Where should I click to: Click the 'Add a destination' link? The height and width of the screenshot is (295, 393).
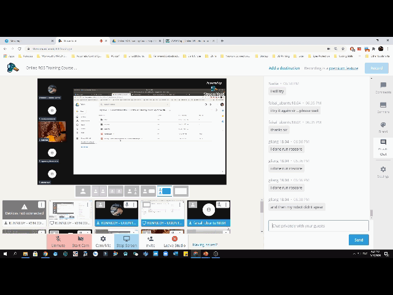tap(284, 68)
